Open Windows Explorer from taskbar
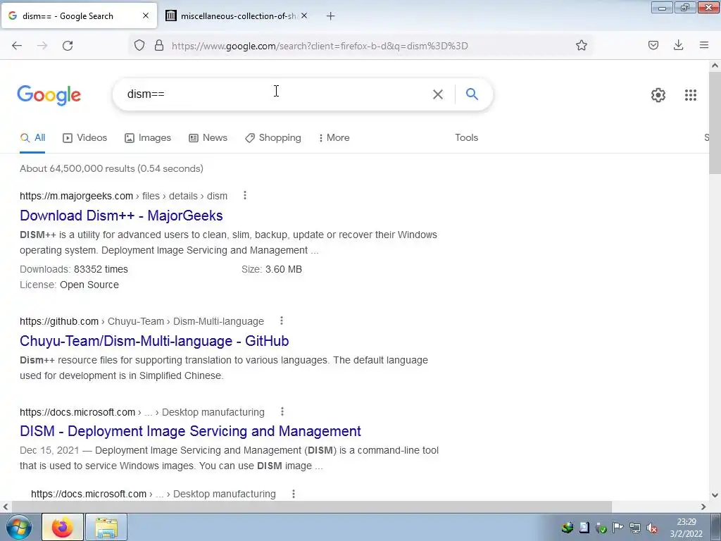 pos(106,527)
